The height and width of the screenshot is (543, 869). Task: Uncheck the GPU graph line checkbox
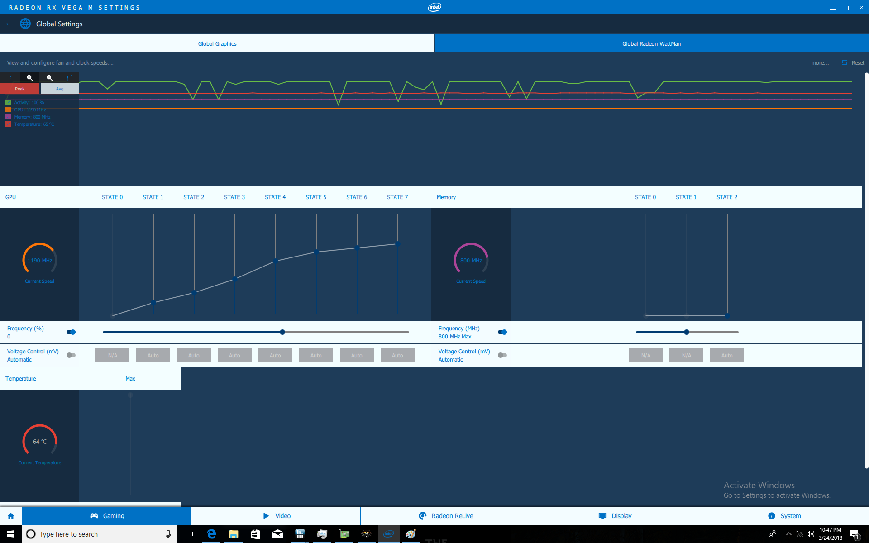coord(8,110)
